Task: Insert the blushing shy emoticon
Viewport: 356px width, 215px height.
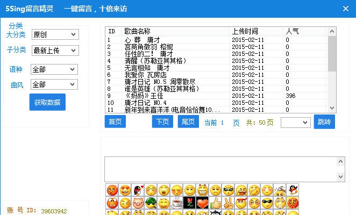Action: click(x=267, y=190)
